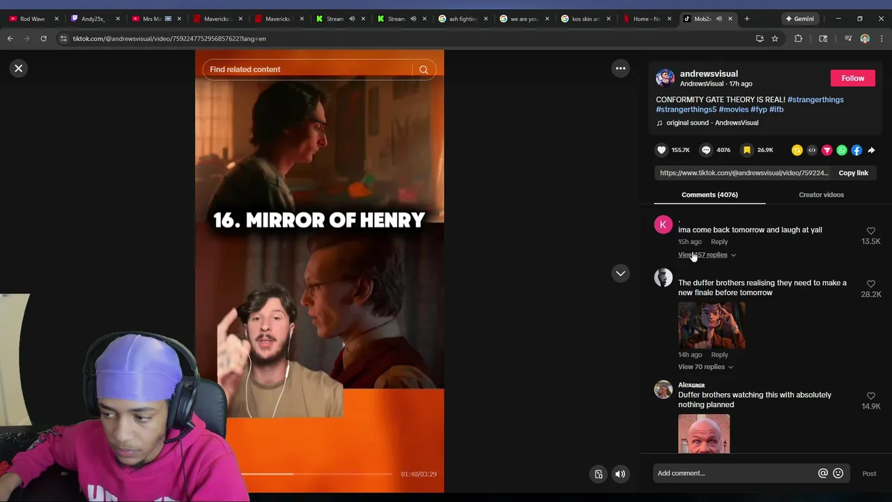Click Reply under the 15h ago comment
This screenshot has width=892, height=502.
(719, 242)
